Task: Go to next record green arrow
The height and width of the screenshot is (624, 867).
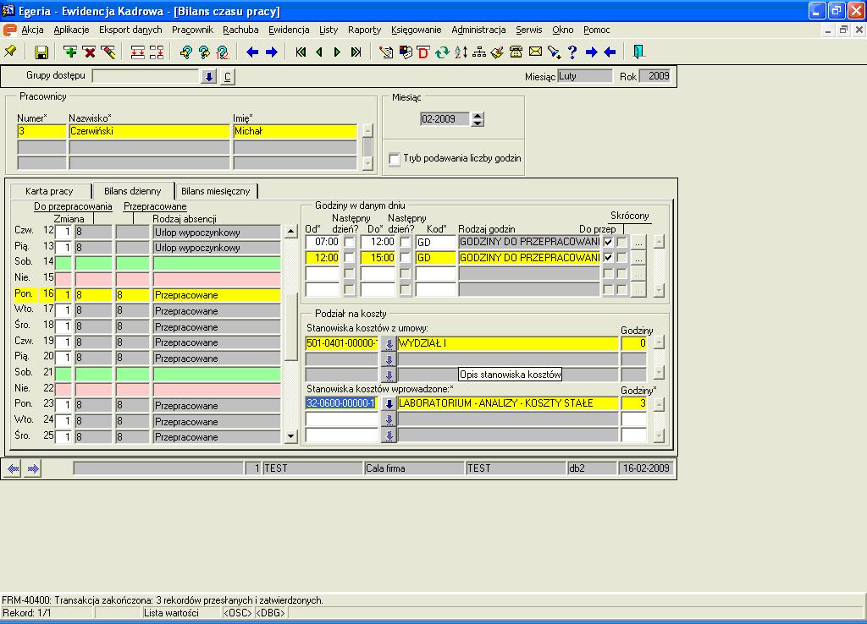Action: [337, 52]
